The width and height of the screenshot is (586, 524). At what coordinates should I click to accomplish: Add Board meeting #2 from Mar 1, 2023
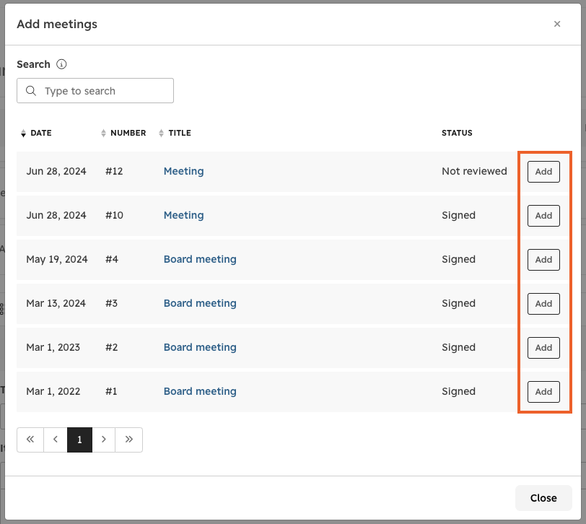pos(543,348)
